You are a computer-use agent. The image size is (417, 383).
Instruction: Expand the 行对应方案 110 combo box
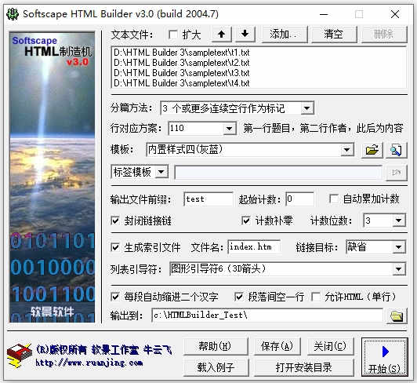[x=229, y=129]
